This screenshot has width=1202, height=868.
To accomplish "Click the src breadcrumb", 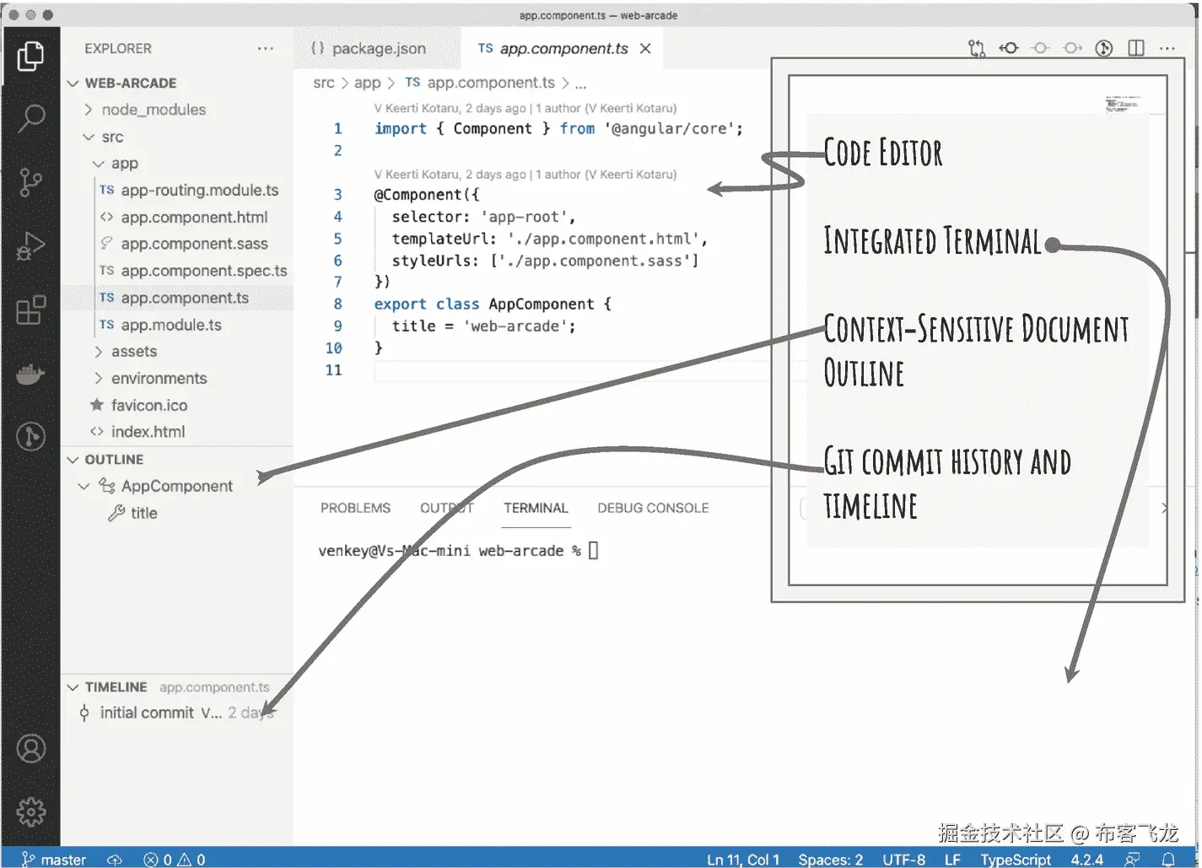I will tap(324, 83).
